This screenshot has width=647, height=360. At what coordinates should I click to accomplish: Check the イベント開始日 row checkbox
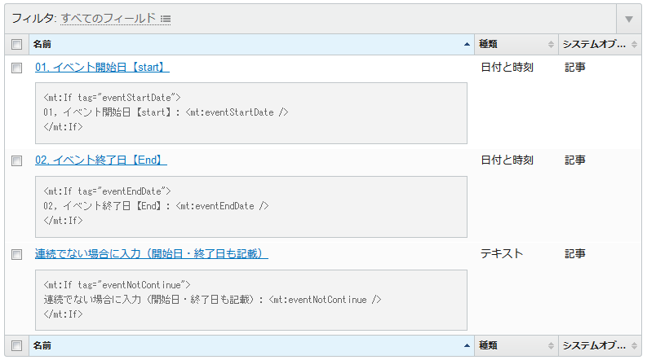coord(17,68)
